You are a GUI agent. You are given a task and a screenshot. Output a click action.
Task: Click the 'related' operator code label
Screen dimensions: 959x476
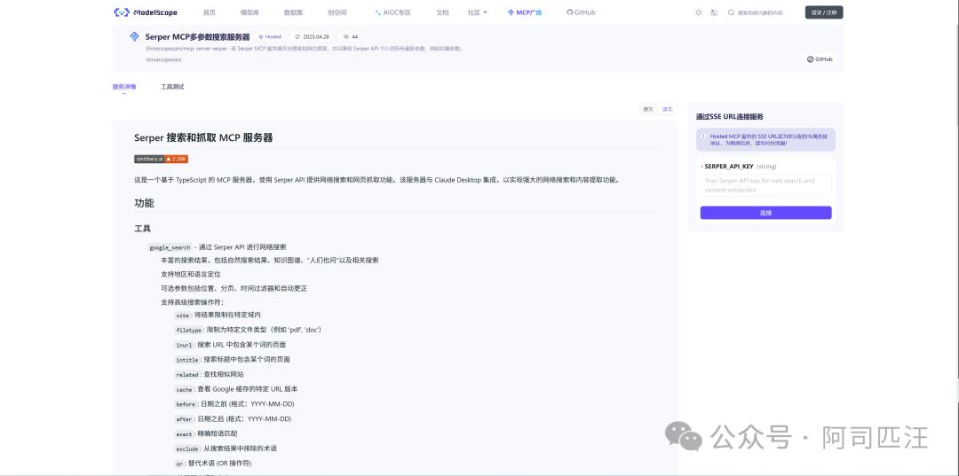click(187, 375)
